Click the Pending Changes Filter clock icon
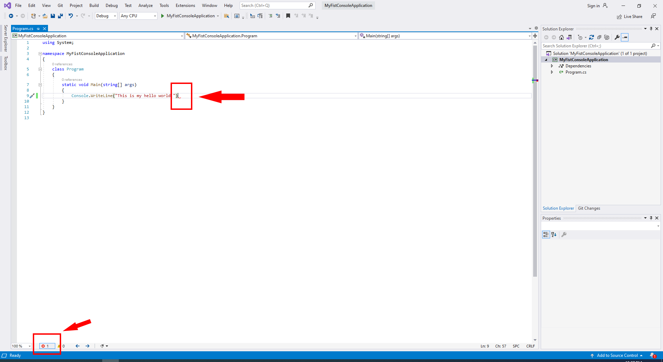This screenshot has width=663, height=362. [580, 37]
